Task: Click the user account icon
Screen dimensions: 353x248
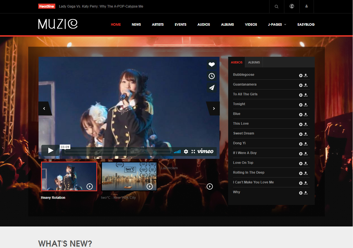Action: pos(306,6)
